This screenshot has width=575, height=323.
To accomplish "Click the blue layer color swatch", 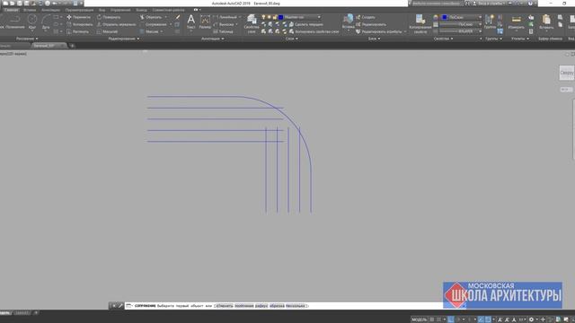I will pos(280,17).
